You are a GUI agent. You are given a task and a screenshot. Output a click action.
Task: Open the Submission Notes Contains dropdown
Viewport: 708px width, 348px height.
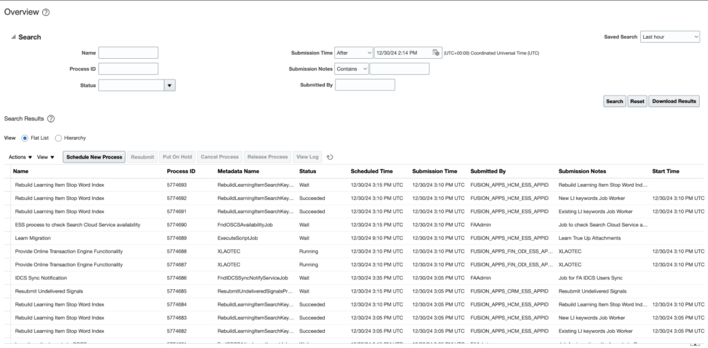click(352, 69)
